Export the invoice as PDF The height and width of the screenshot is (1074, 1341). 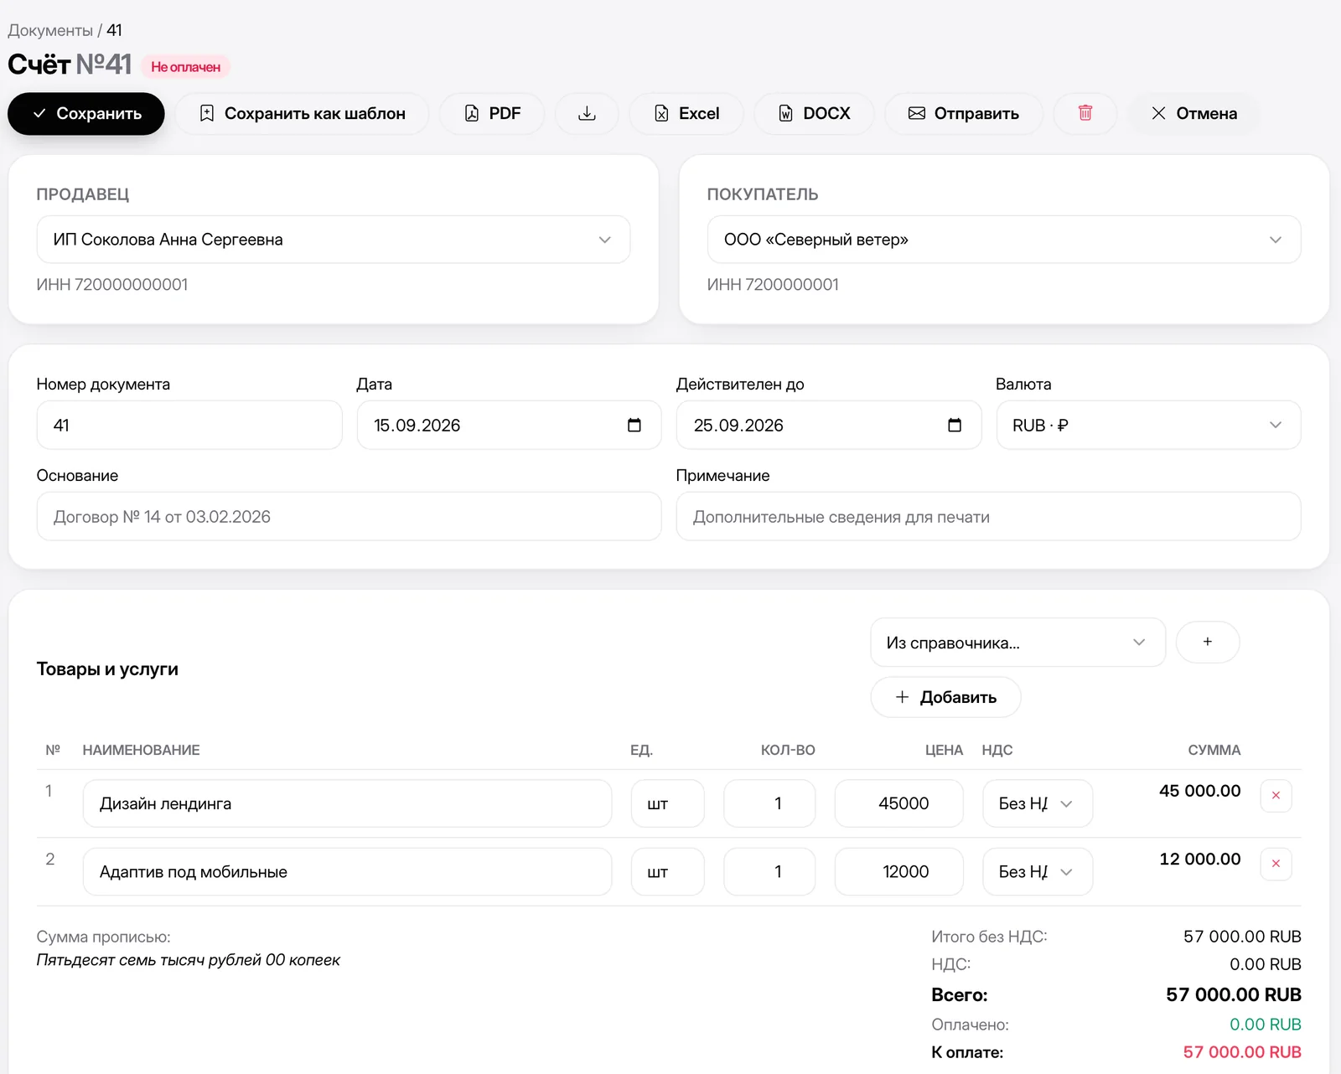[492, 113]
